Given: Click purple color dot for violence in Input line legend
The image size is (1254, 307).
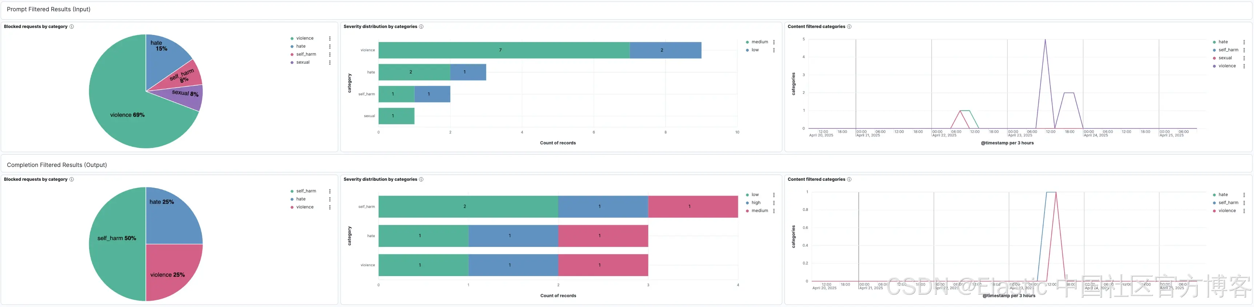Looking at the screenshot, I should tap(1214, 66).
